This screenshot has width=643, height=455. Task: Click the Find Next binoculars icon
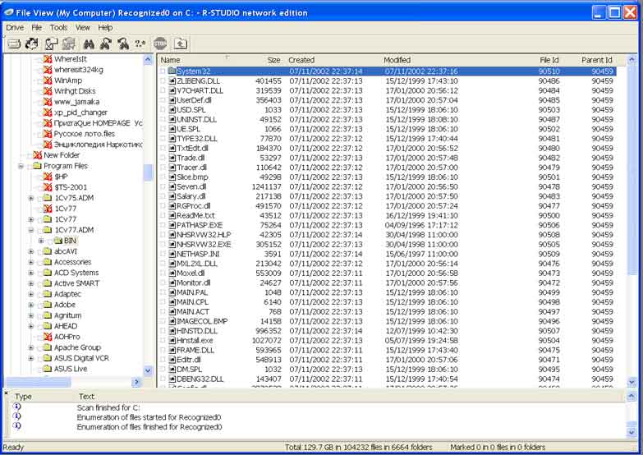coord(106,44)
